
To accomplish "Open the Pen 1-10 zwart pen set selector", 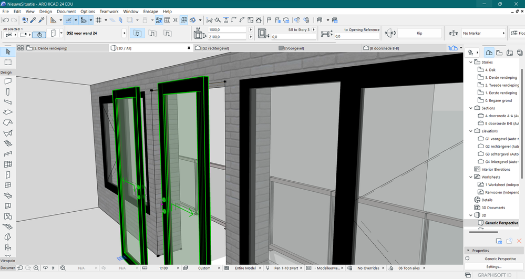I will (287, 268).
